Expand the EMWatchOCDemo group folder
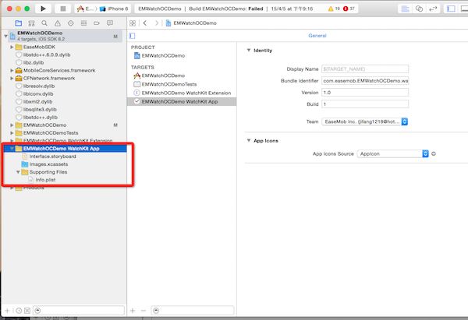This screenshot has width=468, height=320. 12,125
